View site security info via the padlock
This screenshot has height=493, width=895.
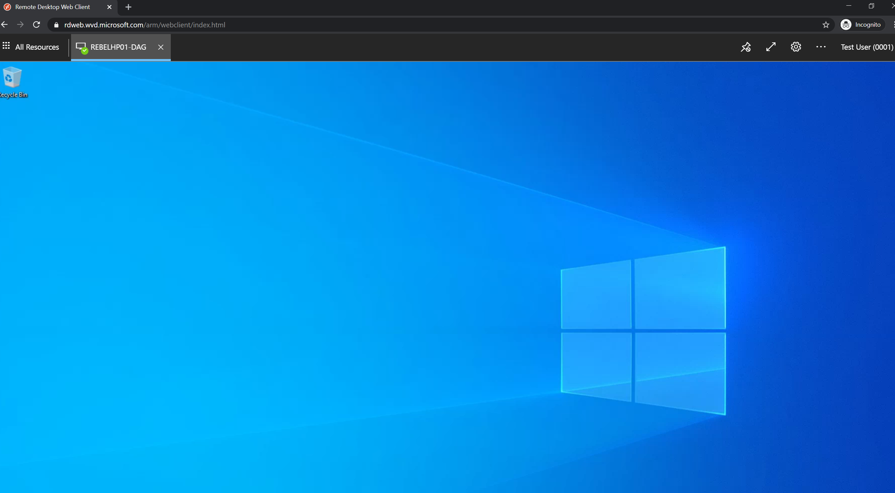(56, 24)
